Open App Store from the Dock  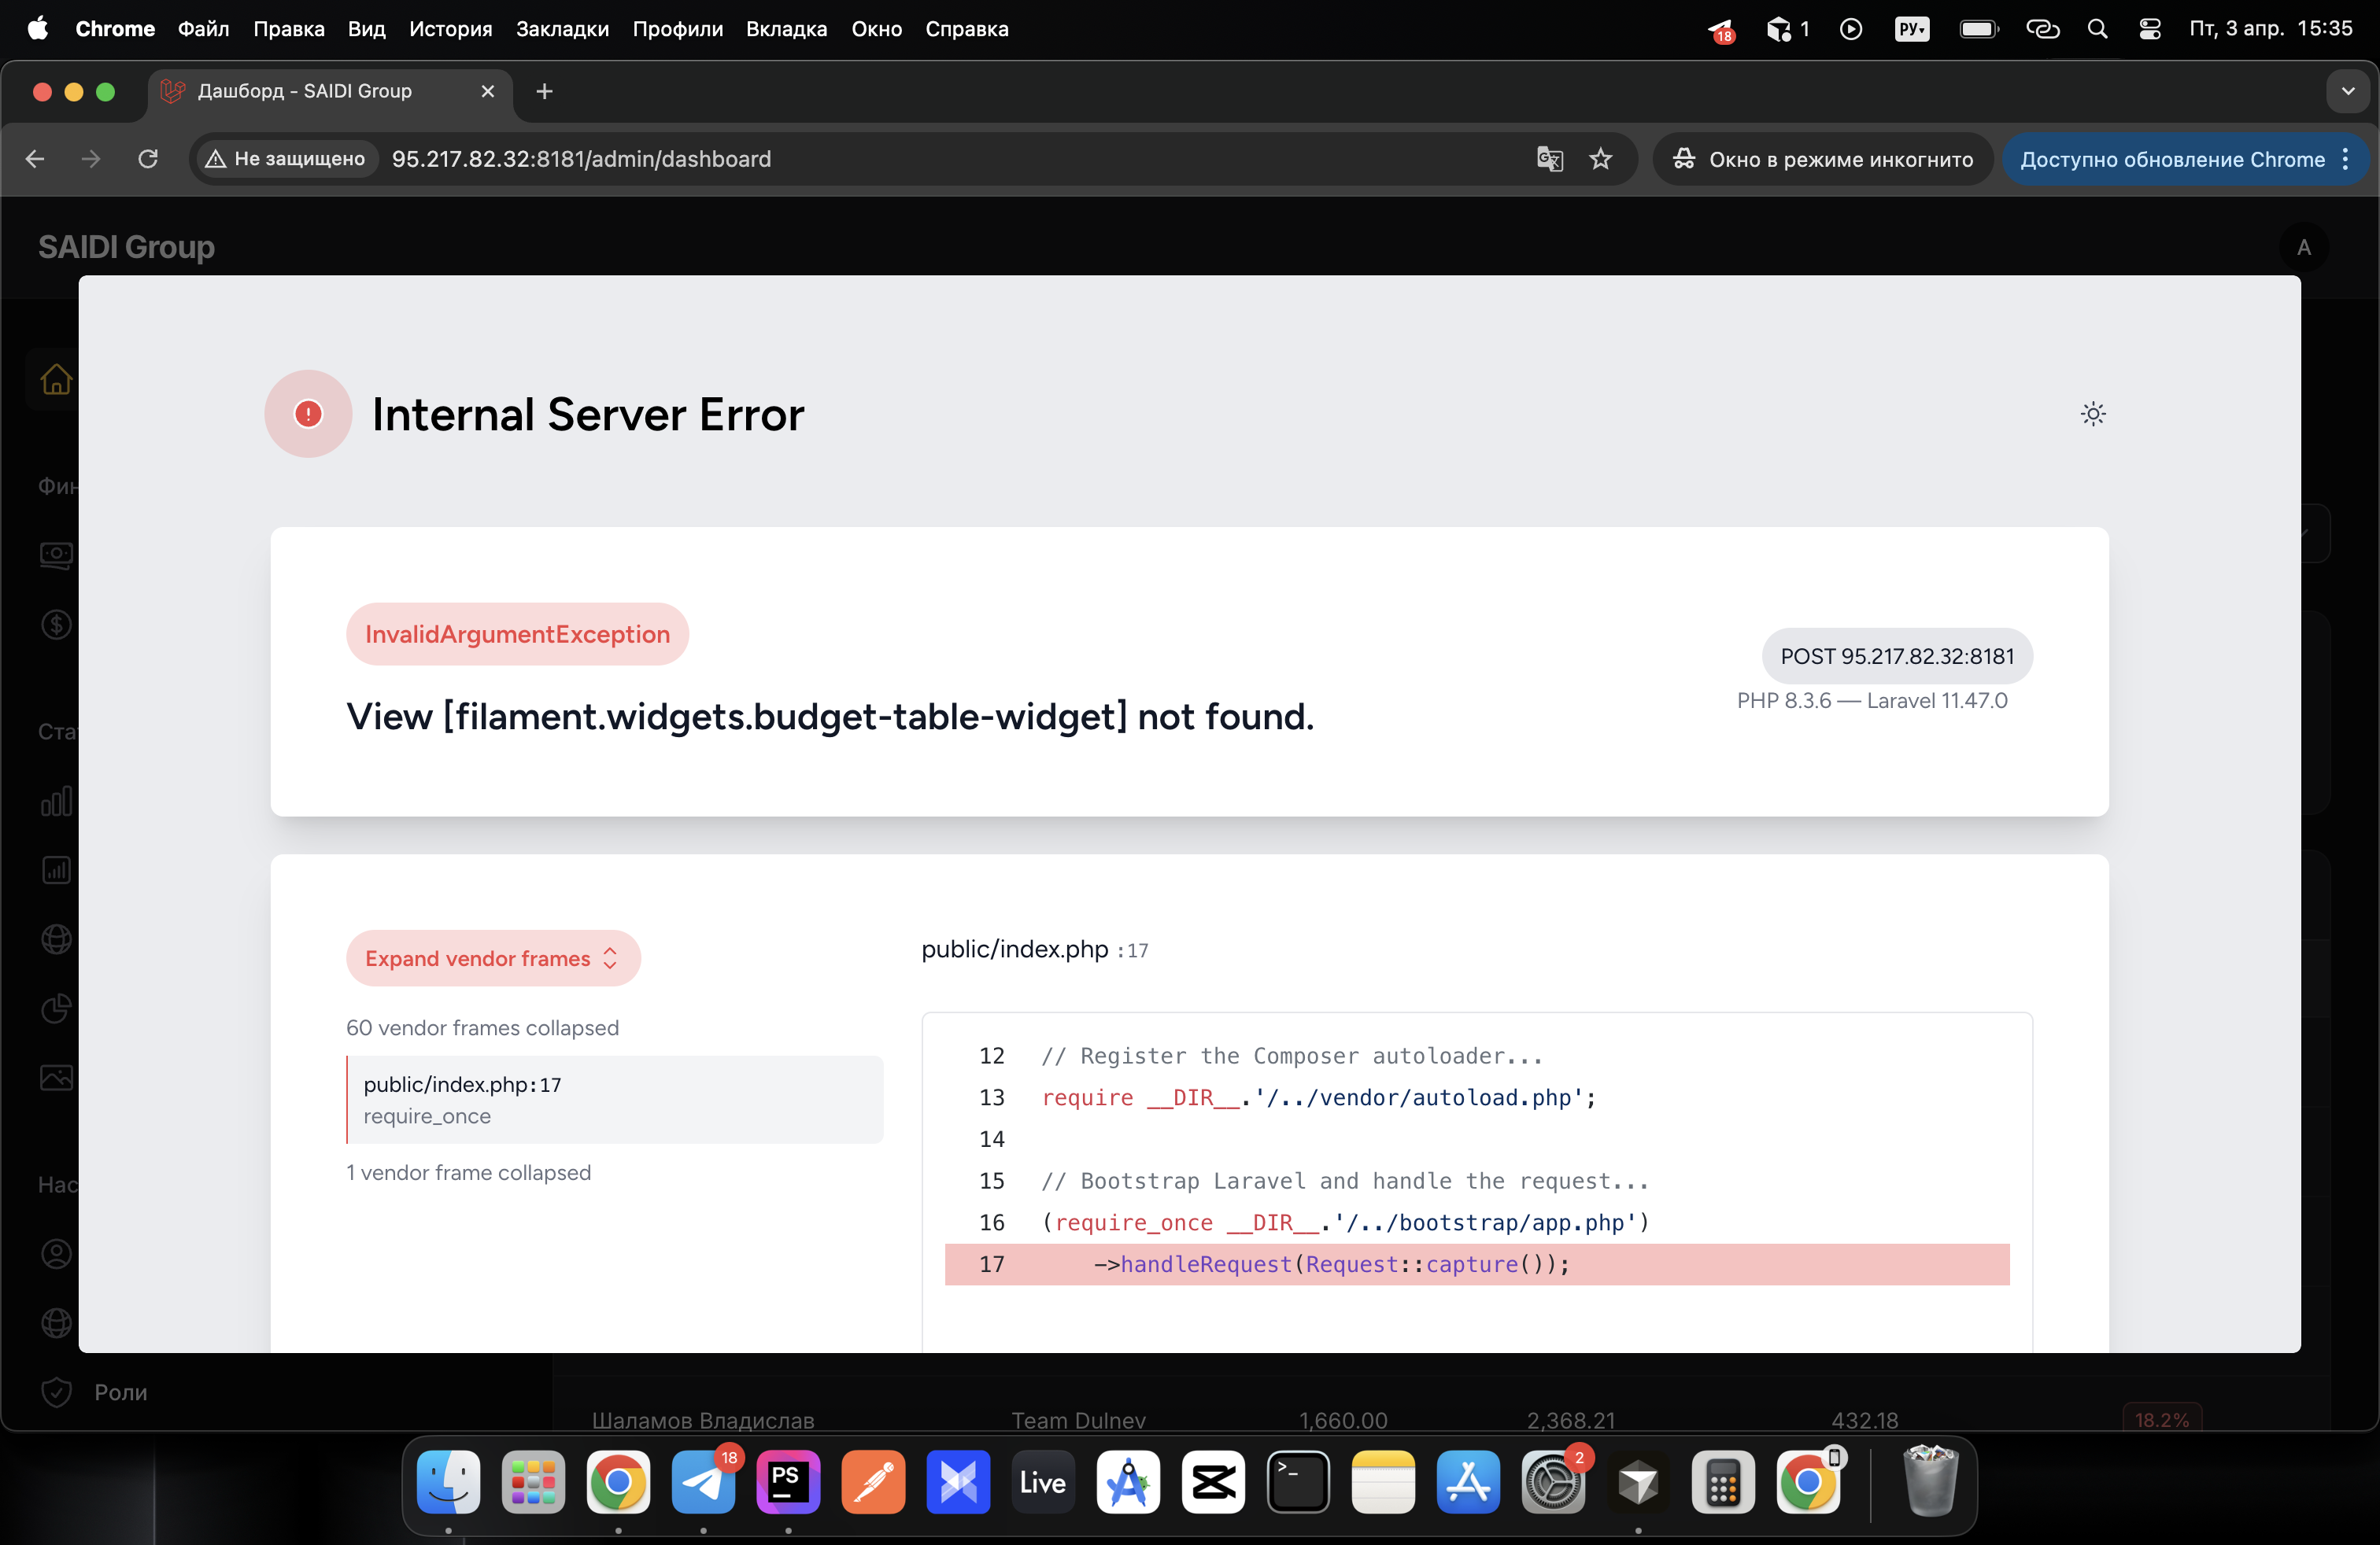1468,1482
